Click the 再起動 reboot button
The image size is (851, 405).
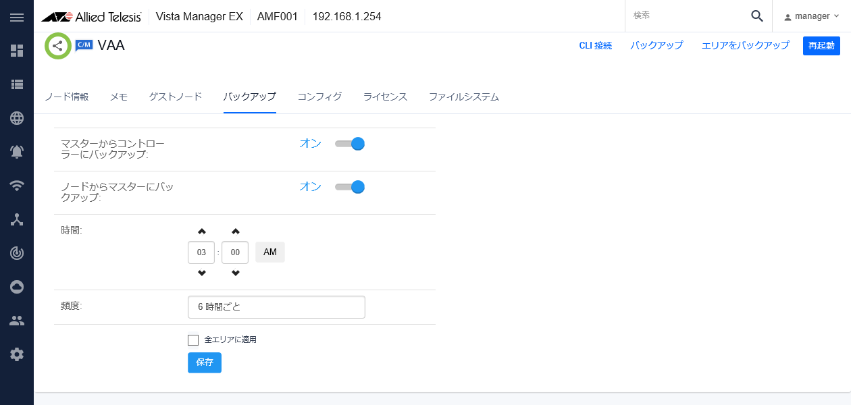coord(821,46)
